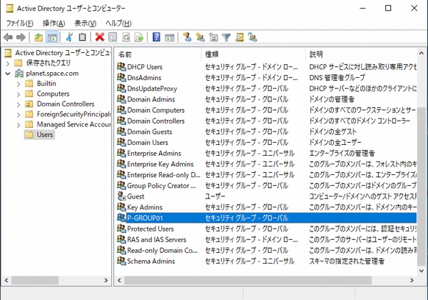Create a new group with toolbar icon
Image resolution: width=428 pixels, height=300 pixels.
pos(200,37)
